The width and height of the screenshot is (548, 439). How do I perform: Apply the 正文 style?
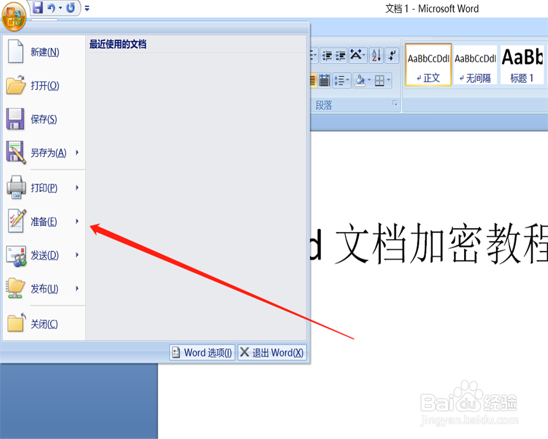[x=429, y=65]
